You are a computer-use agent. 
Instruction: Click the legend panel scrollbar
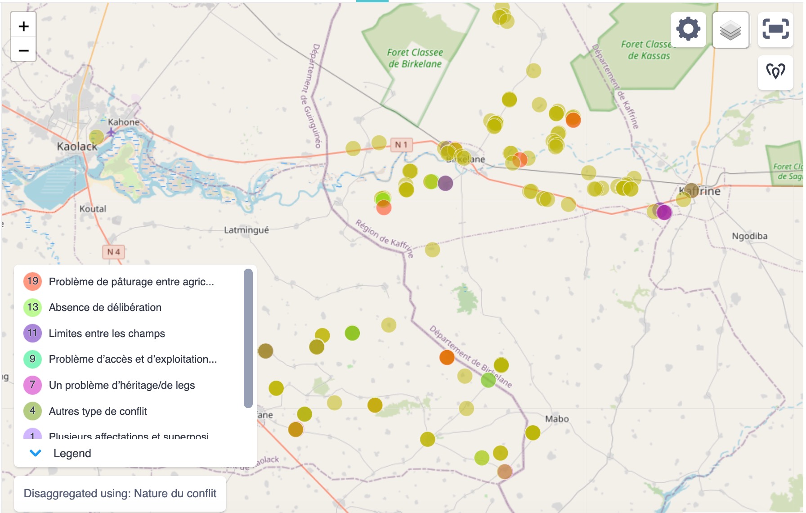click(x=248, y=337)
